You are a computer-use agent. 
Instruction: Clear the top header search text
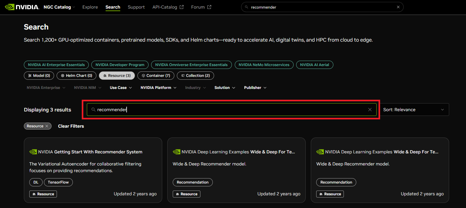pyautogui.click(x=398, y=7)
